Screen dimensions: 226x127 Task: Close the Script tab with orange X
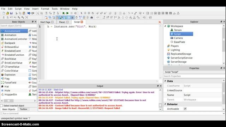click(x=82, y=22)
